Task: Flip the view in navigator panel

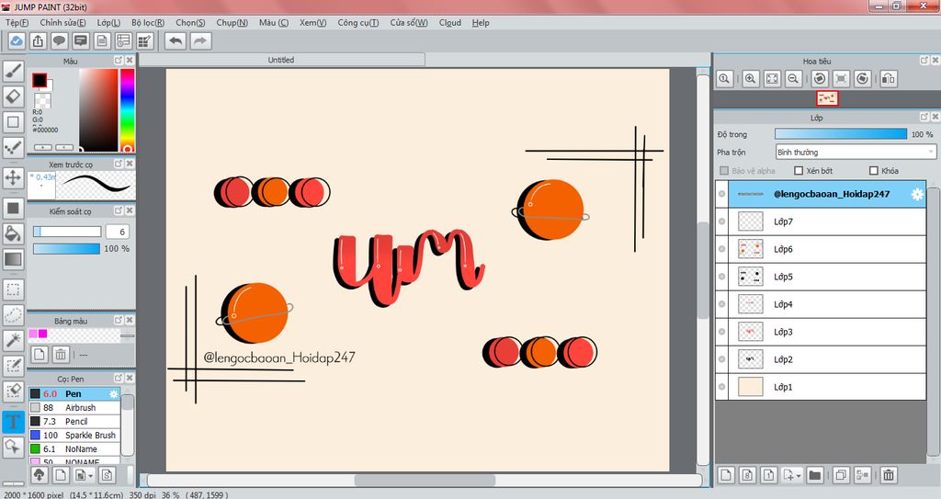Action: [889, 79]
